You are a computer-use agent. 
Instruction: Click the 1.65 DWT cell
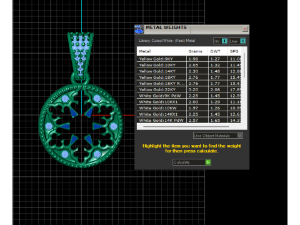218,120
